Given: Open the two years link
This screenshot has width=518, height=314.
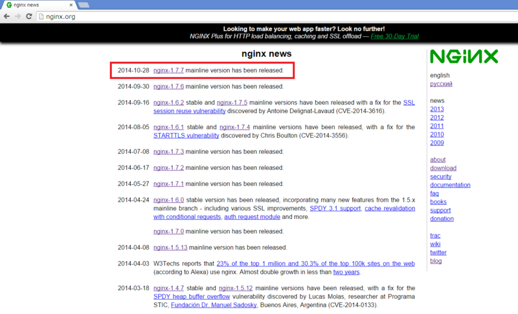Looking at the screenshot, I should (346, 272).
